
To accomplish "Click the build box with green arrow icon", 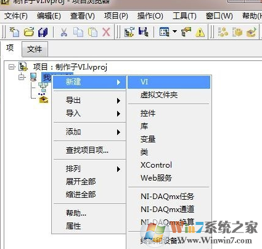I will coord(252,32).
